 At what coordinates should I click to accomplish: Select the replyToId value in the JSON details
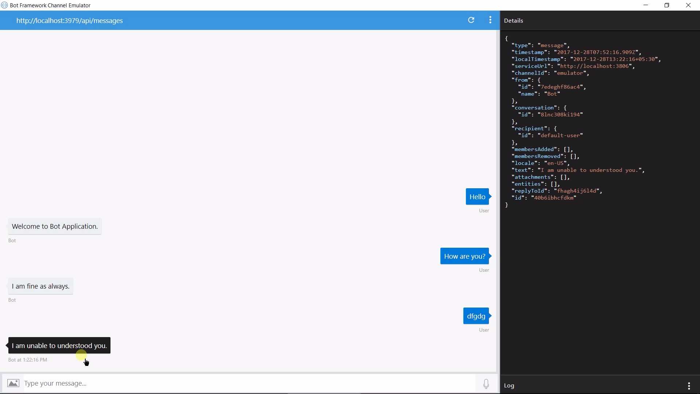tap(577, 191)
